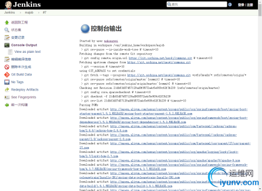Click the green left-arrow previous build icon
This screenshot has width=262, height=191.
[7, 105]
